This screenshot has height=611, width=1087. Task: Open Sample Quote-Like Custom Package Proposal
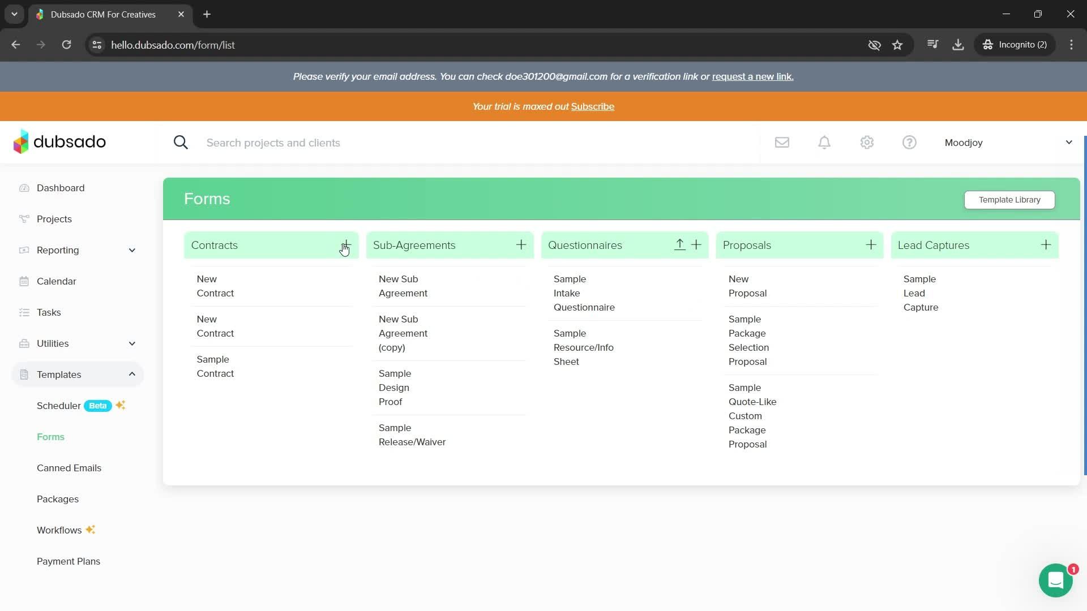coord(752,416)
